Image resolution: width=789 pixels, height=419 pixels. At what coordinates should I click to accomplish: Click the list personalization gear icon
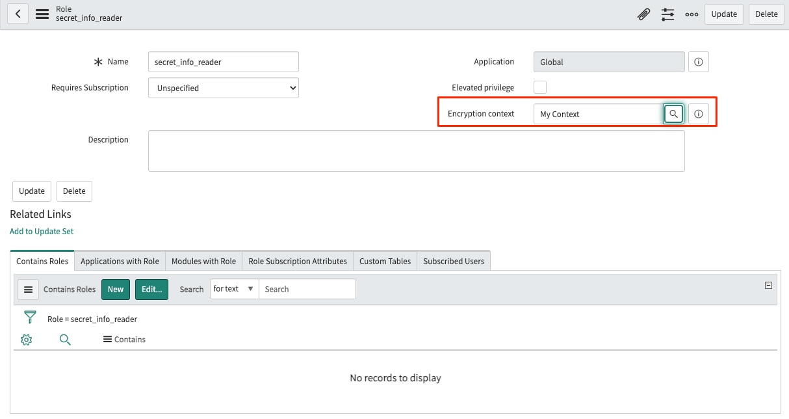click(x=26, y=339)
